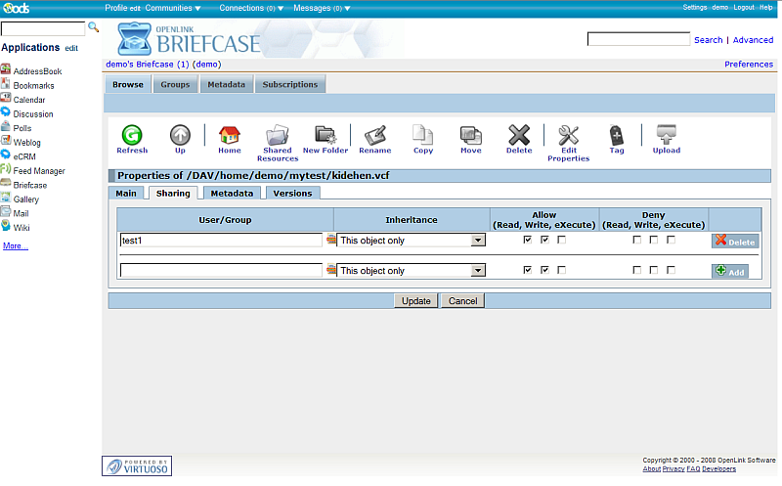Click the Rename toolbar icon
This screenshot has width=782, height=486.
pos(374,136)
